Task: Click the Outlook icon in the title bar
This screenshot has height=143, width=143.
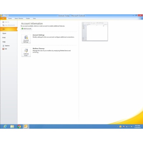Action: (x=1, y=16)
